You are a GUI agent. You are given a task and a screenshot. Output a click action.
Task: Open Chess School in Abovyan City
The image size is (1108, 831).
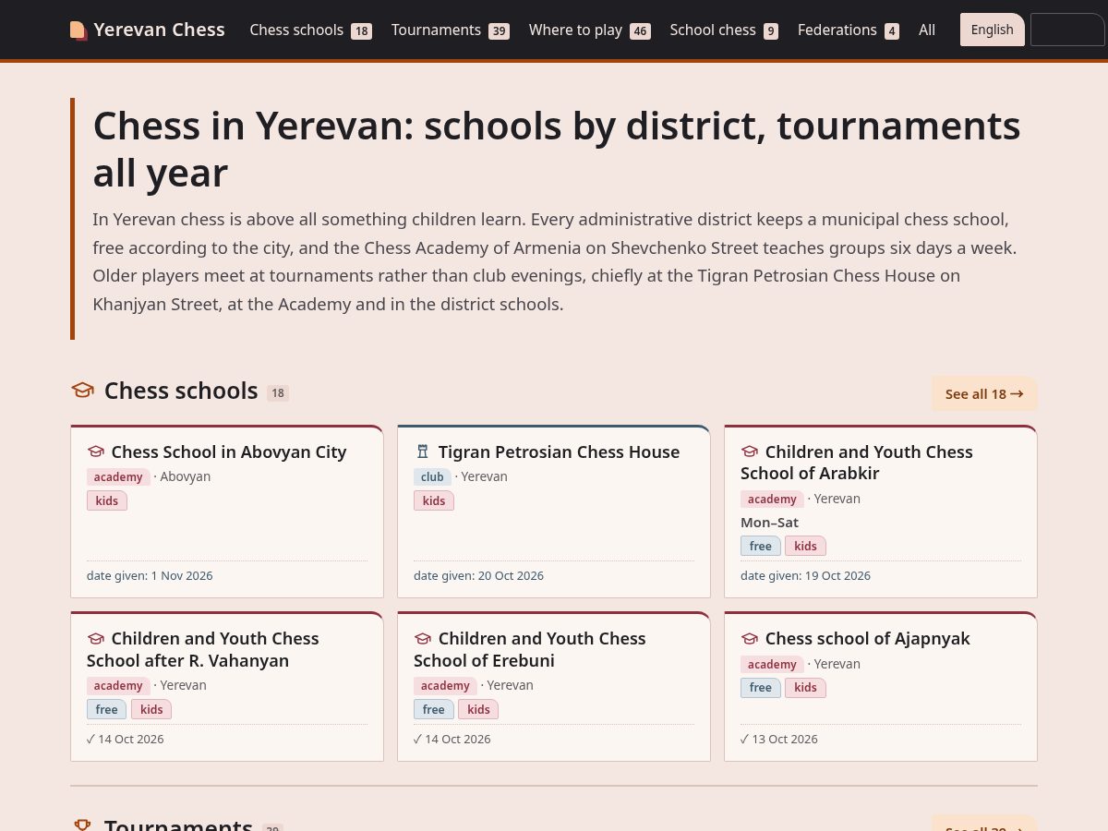tap(229, 452)
